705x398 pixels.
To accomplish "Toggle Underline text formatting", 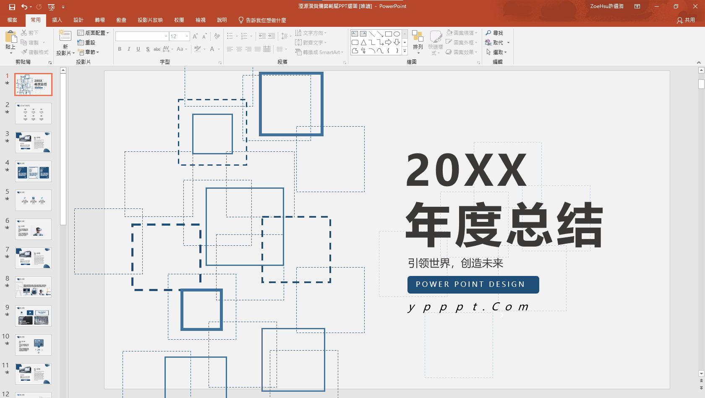I will tap(138, 49).
